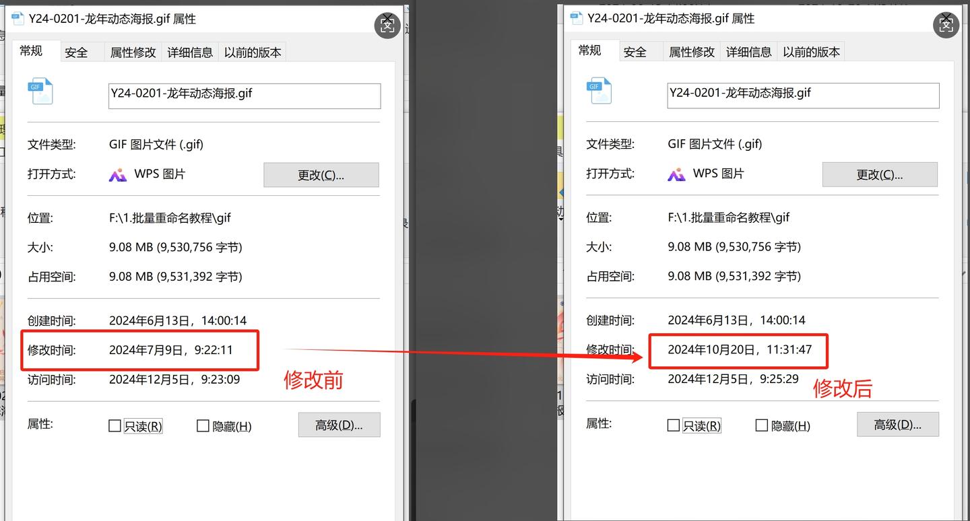View the 以前的版本 tab in right dialog

coord(812,51)
